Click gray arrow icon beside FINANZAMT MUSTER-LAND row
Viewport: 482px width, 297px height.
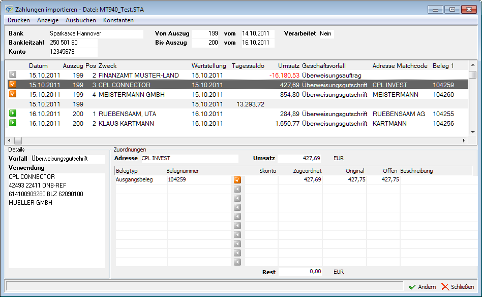pos(13,75)
